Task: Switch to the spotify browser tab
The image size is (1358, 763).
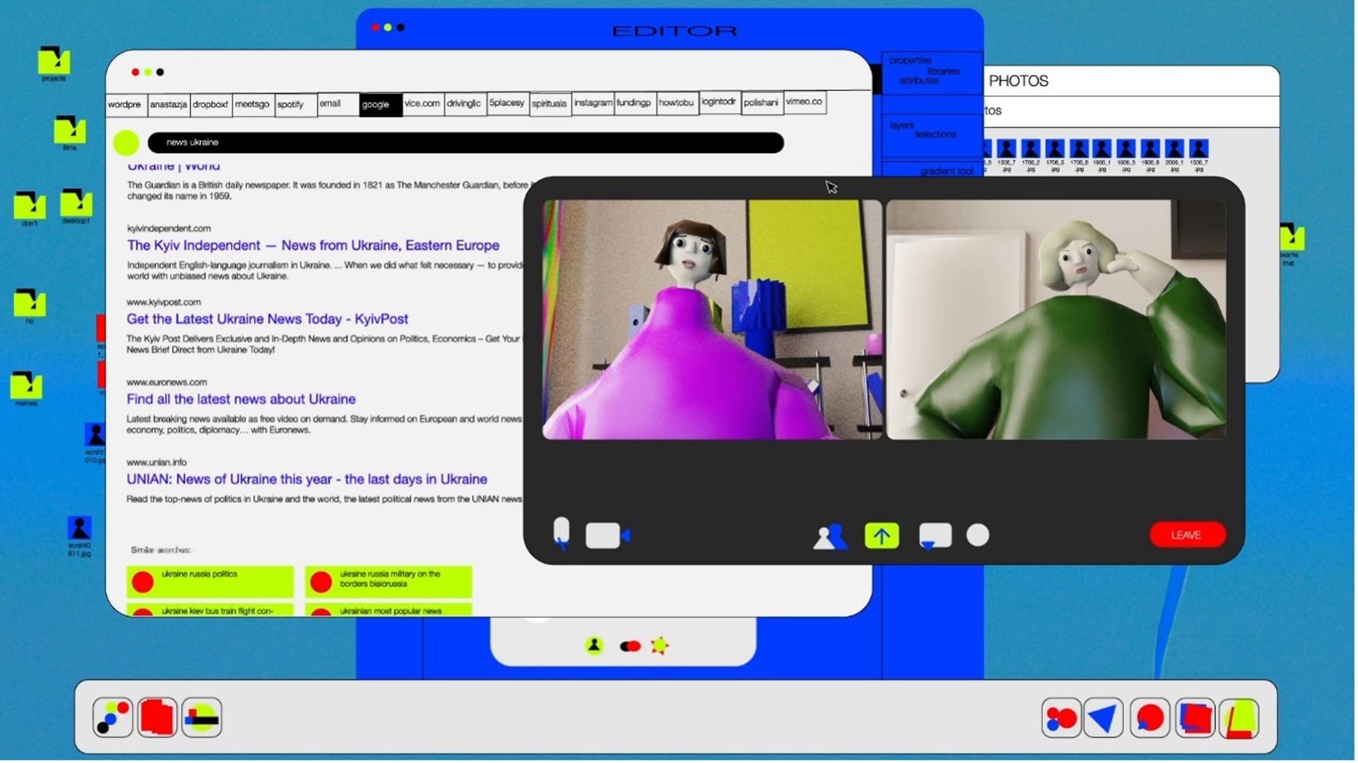Action: click(296, 105)
